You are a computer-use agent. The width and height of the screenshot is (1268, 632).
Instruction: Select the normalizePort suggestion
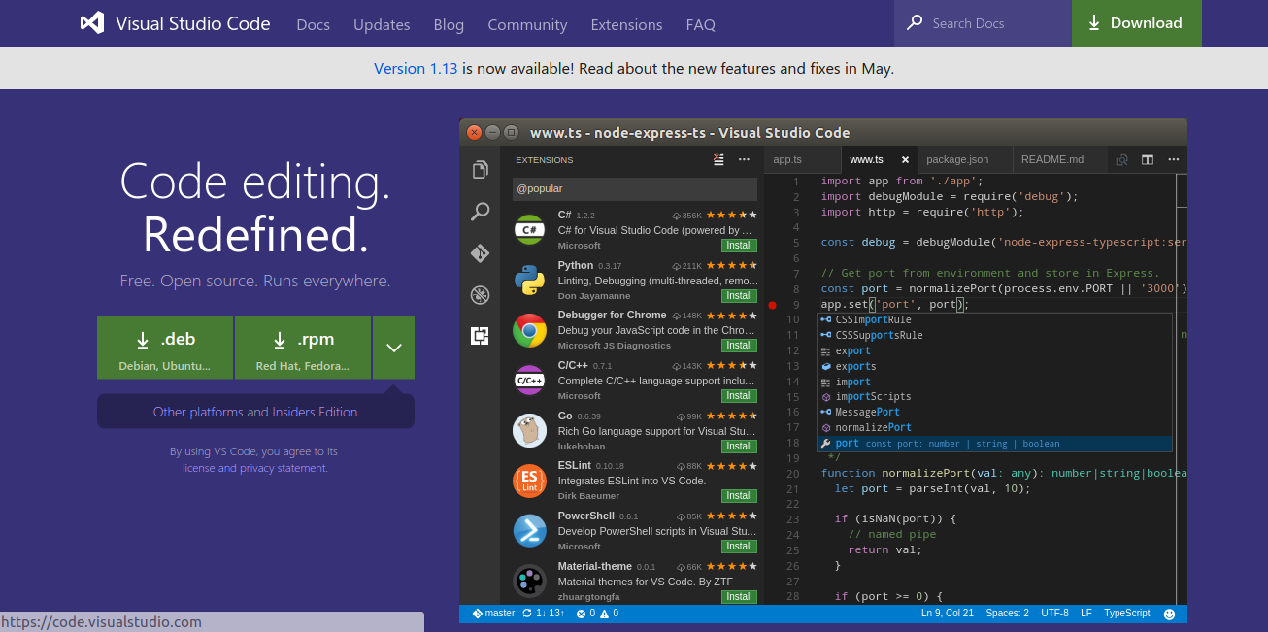[x=995, y=427]
